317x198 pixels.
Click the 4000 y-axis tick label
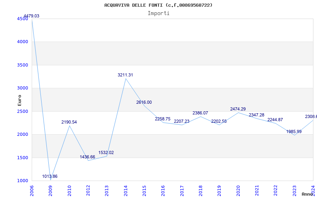23,42
